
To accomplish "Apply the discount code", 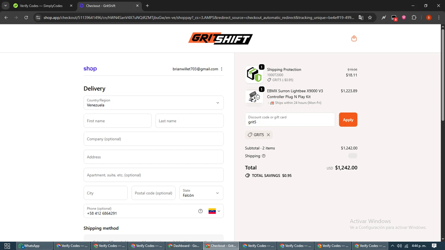I will point(348,120).
